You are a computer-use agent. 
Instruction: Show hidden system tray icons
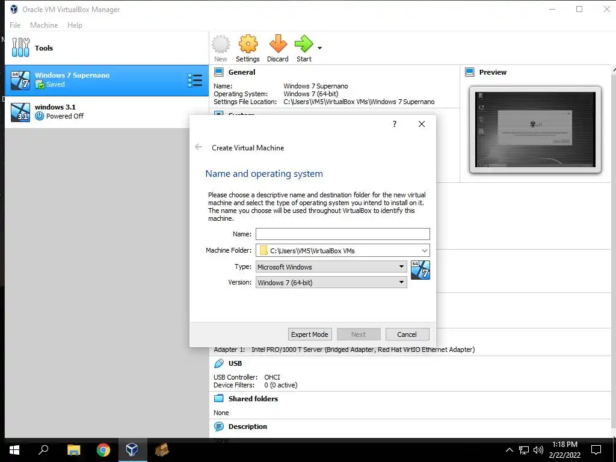509,450
